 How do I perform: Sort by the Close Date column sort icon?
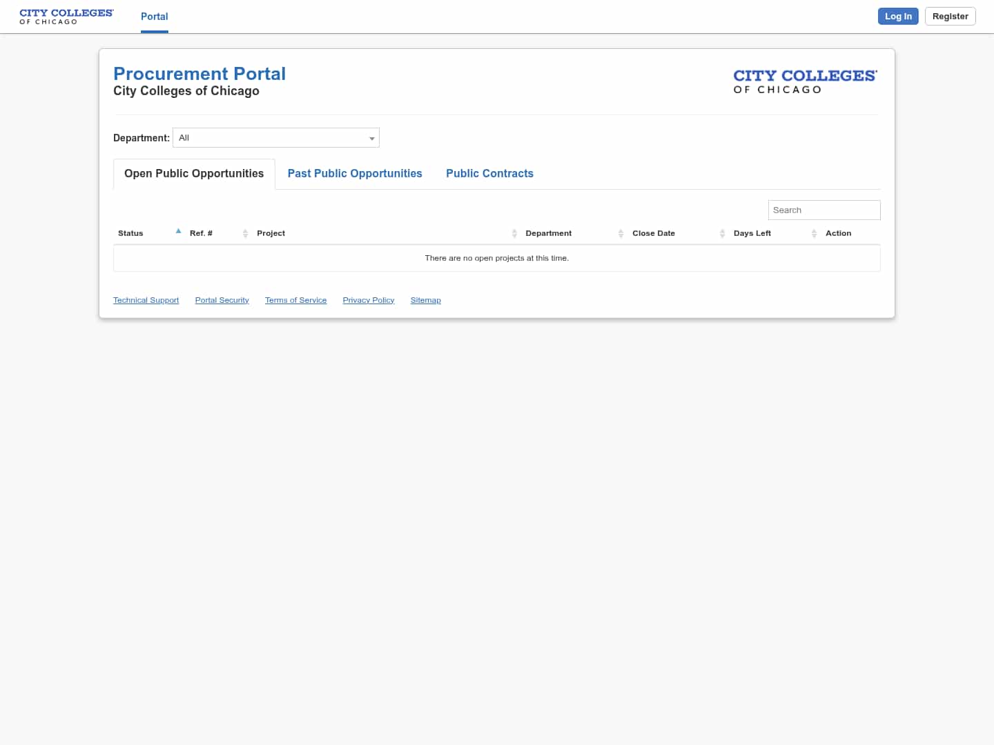722,233
